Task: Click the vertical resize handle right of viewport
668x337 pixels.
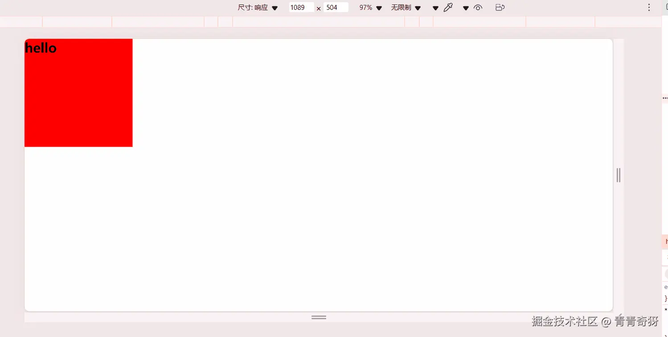Action: coord(619,175)
